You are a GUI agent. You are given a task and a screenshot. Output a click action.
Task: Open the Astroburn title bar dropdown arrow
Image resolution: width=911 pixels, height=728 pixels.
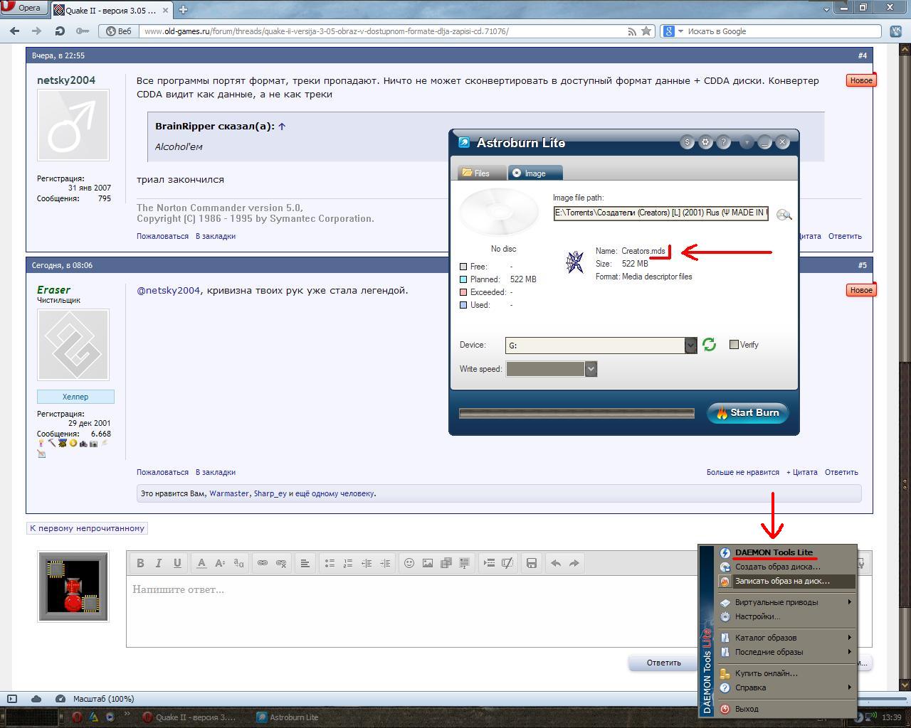coord(746,142)
